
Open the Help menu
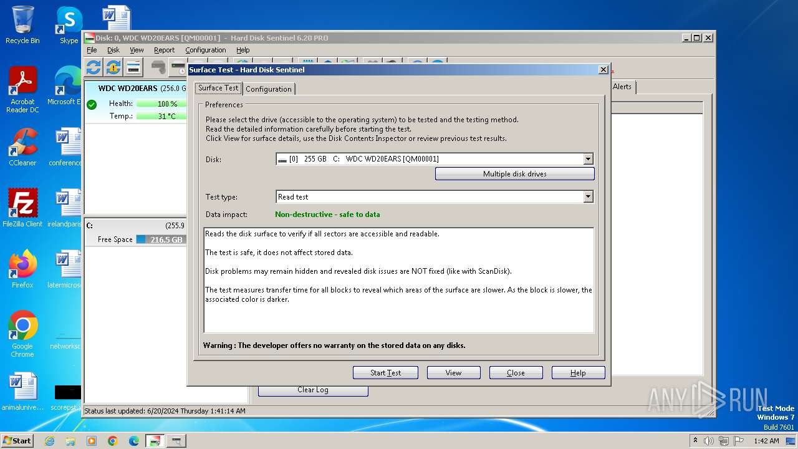(243, 50)
